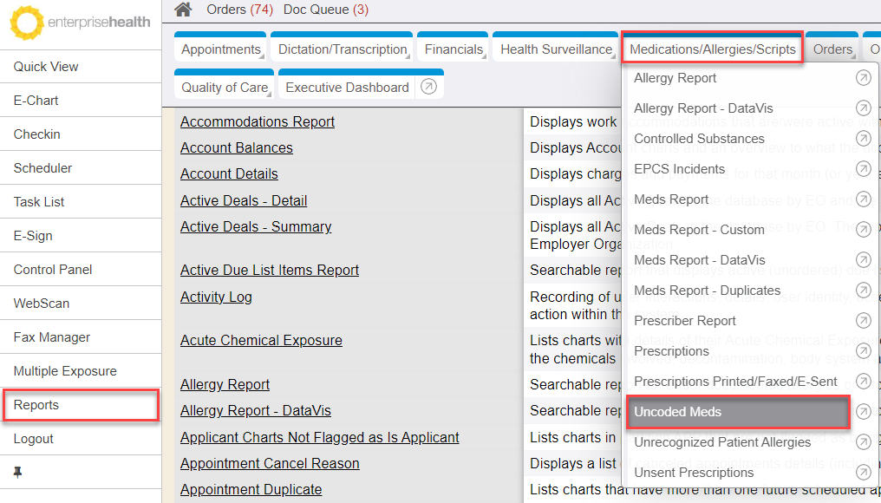Expand the Appointments dropdown tab

(221, 49)
